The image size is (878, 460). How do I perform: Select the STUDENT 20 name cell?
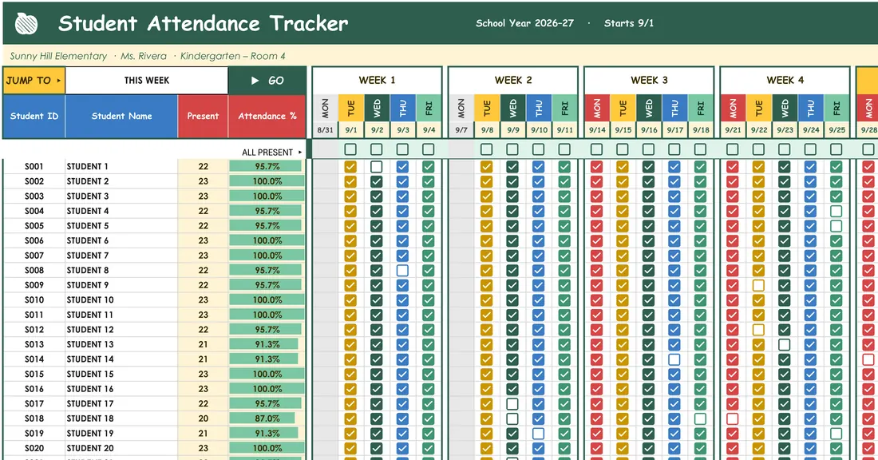click(x=121, y=448)
